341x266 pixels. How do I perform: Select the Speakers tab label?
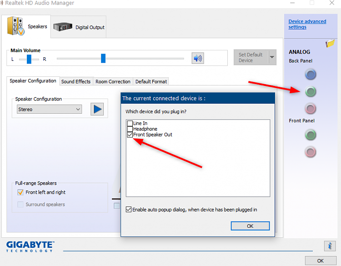tap(37, 26)
